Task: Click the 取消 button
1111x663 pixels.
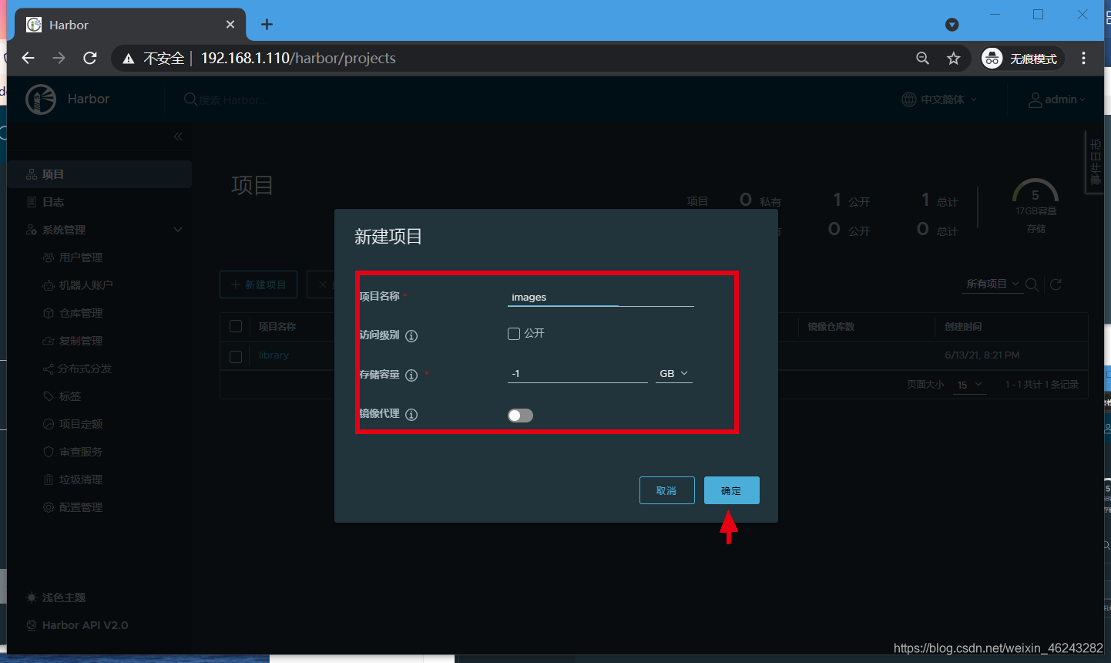Action: 667,490
